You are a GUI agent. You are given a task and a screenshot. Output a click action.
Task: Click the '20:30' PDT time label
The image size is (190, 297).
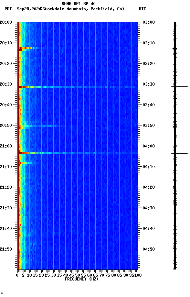click(x=6, y=84)
